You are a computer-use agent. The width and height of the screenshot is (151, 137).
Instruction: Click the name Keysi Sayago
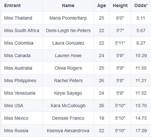click(x=68, y=93)
